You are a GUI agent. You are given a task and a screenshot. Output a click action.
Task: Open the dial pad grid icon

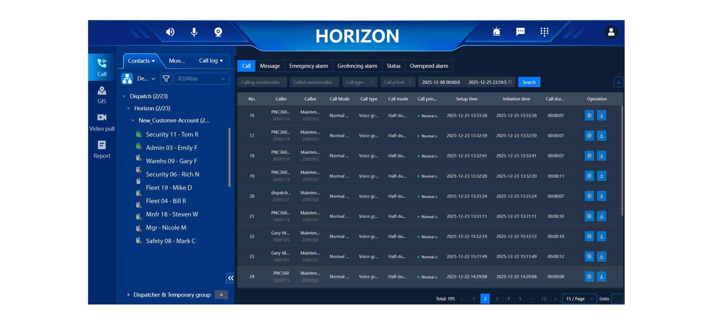pos(544,32)
